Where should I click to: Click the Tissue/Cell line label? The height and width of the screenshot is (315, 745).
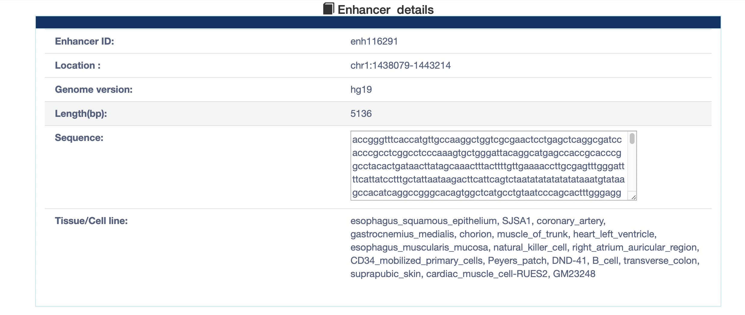[91, 221]
